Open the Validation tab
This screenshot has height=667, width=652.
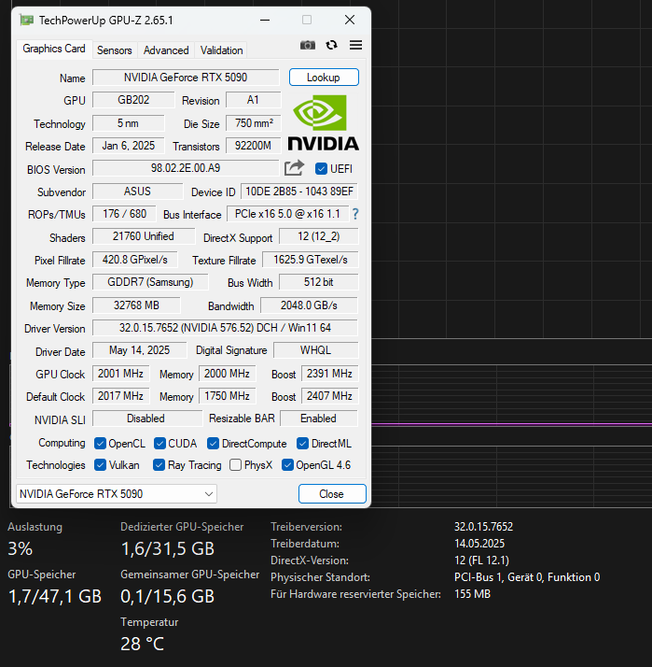click(221, 50)
